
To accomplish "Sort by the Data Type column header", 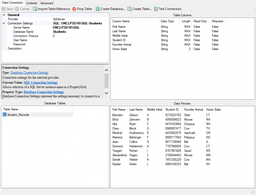I will (x=168, y=21).
